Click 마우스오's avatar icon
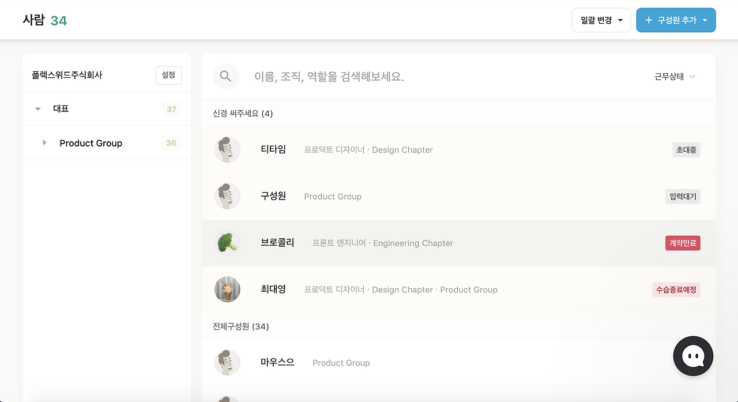Viewport: 738px width, 402px height. pyautogui.click(x=227, y=363)
